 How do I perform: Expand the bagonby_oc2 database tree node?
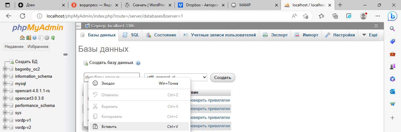pos(5,69)
